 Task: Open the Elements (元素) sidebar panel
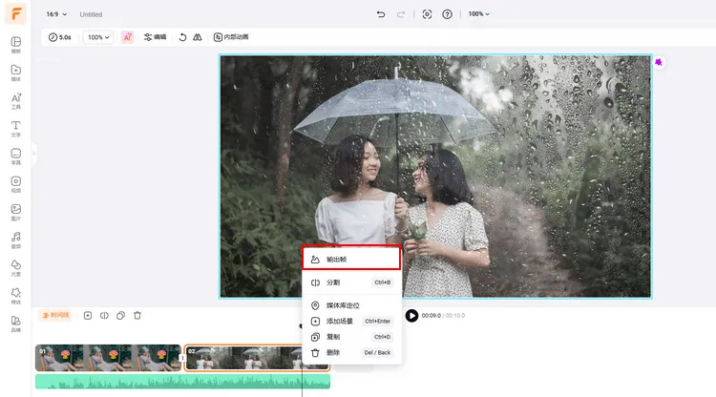tap(15, 267)
